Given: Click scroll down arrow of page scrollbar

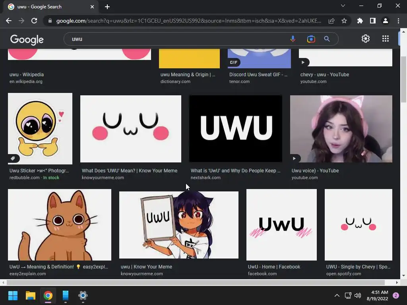Looking at the screenshot, I should [x=403, y=276].
